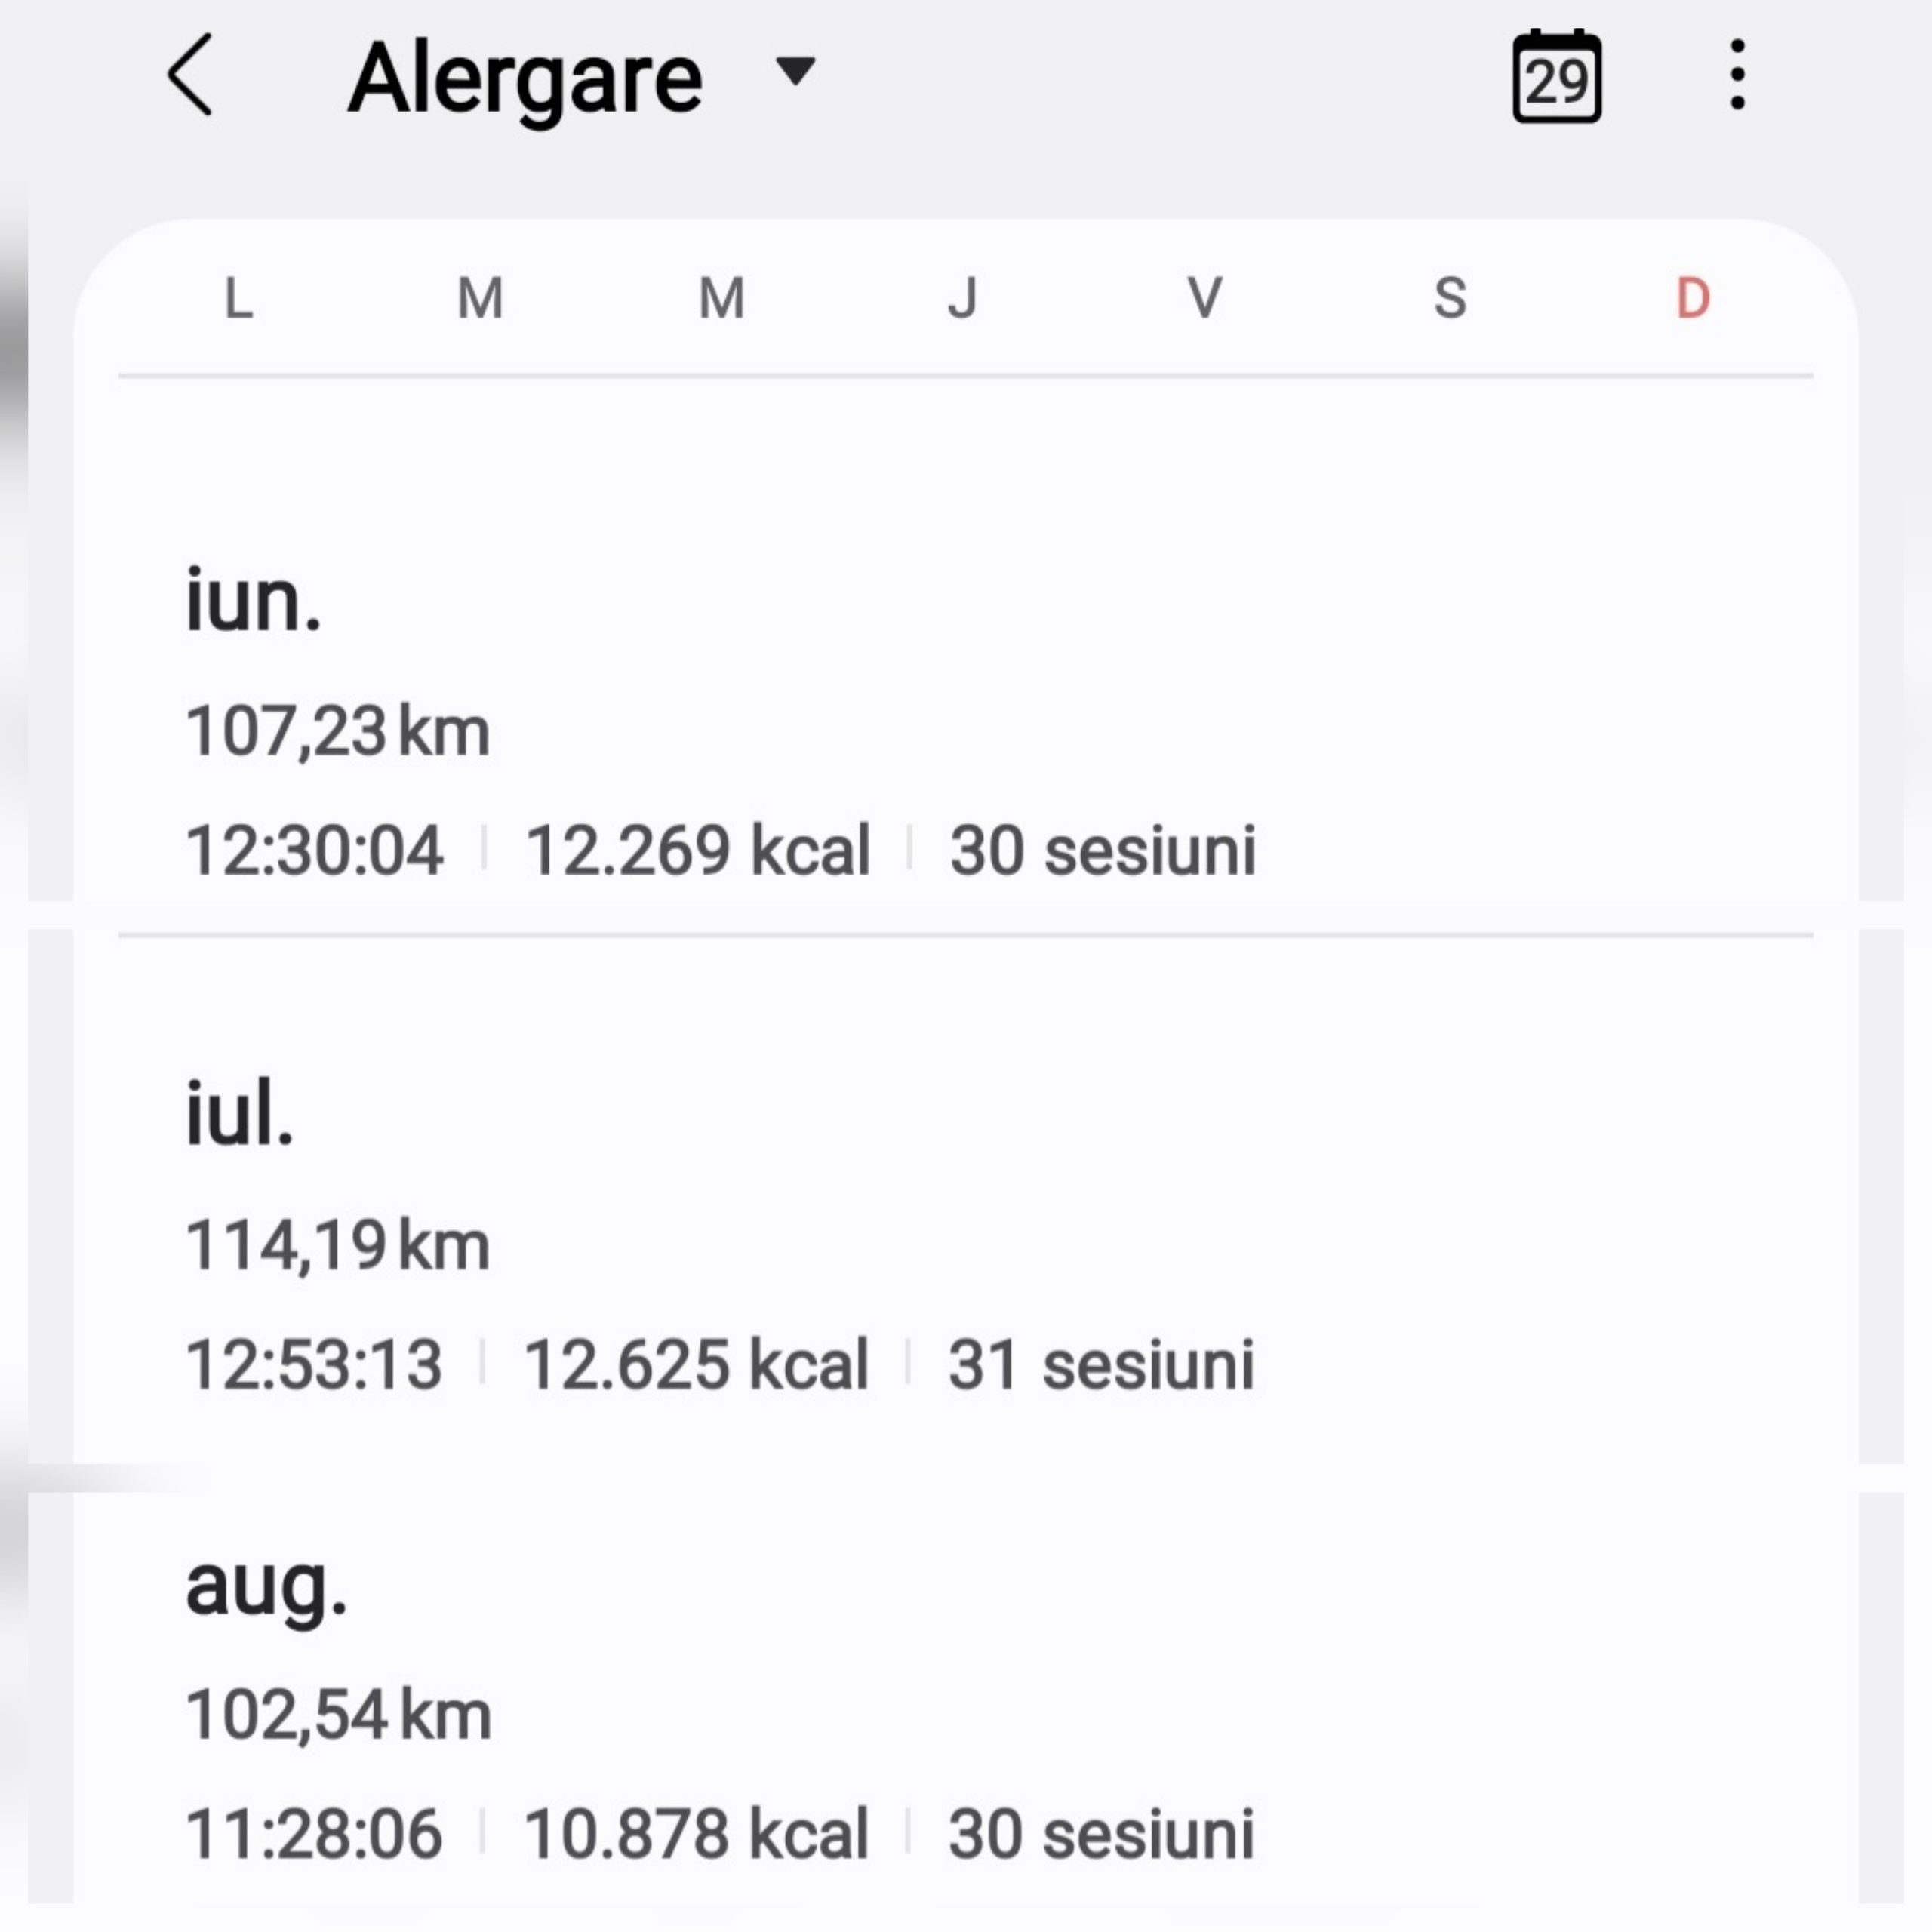Viewport: 1932px width, 1932px height.
Task: Open the iun. monthly summary
Action: [254, 601]
